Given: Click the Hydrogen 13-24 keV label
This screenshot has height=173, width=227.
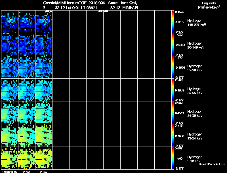Looking at the screenshot, I should click(x=195, y=136).
